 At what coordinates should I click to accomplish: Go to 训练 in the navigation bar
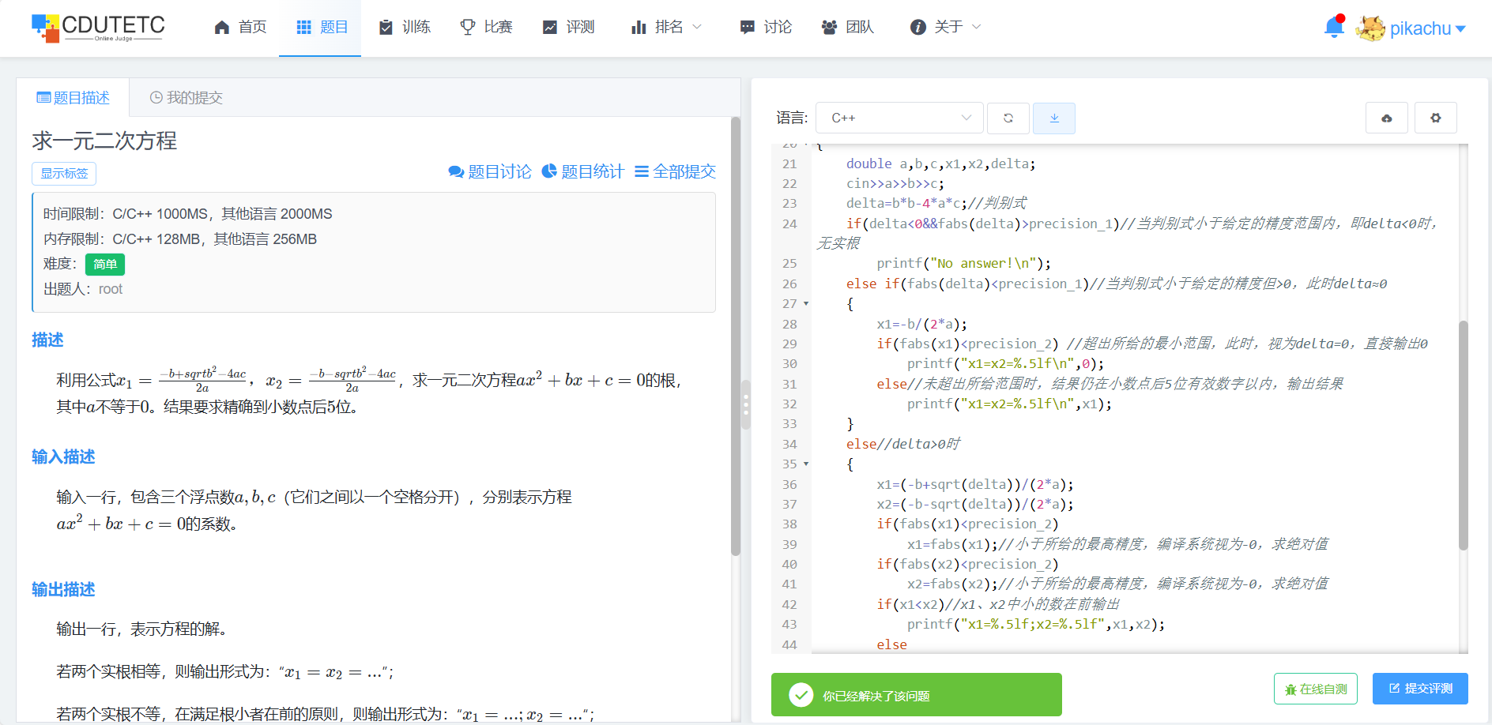pos(405,28)
